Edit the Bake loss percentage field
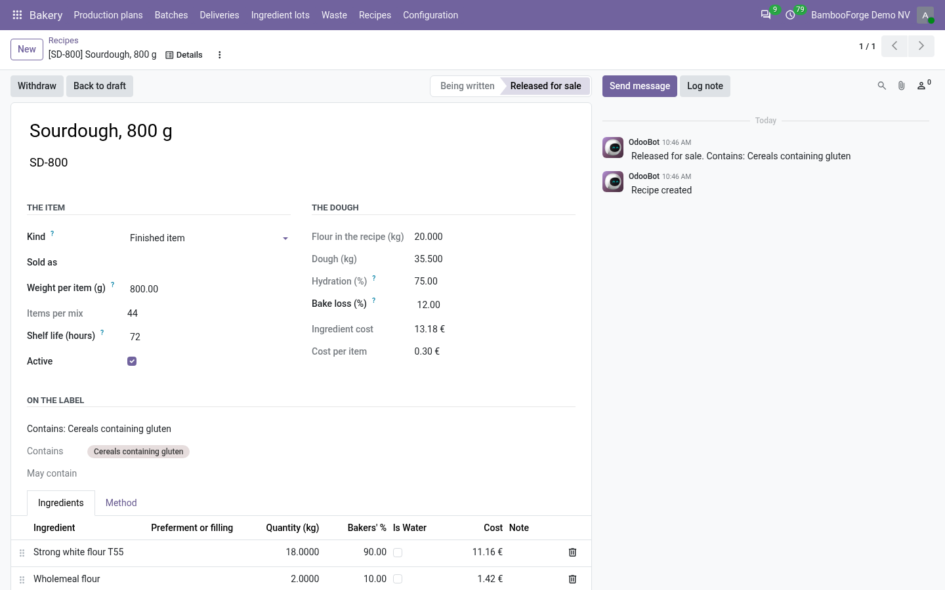 point(495,305)
